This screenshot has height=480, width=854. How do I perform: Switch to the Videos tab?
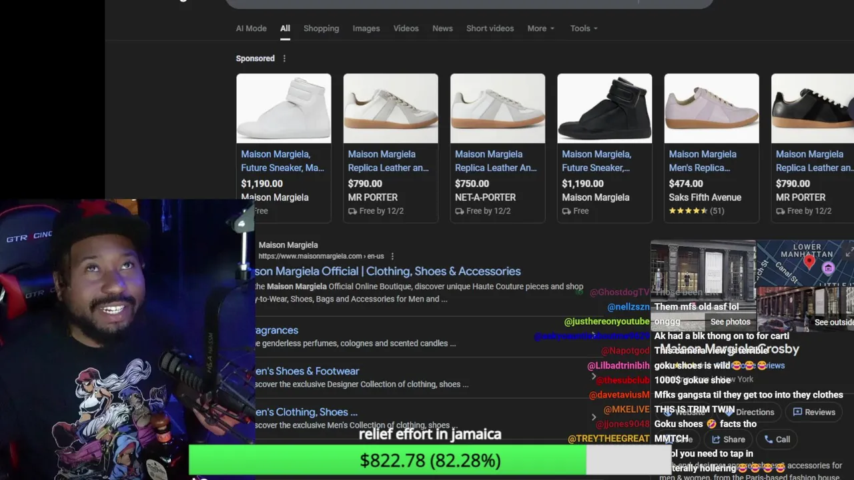click(406, 28)
